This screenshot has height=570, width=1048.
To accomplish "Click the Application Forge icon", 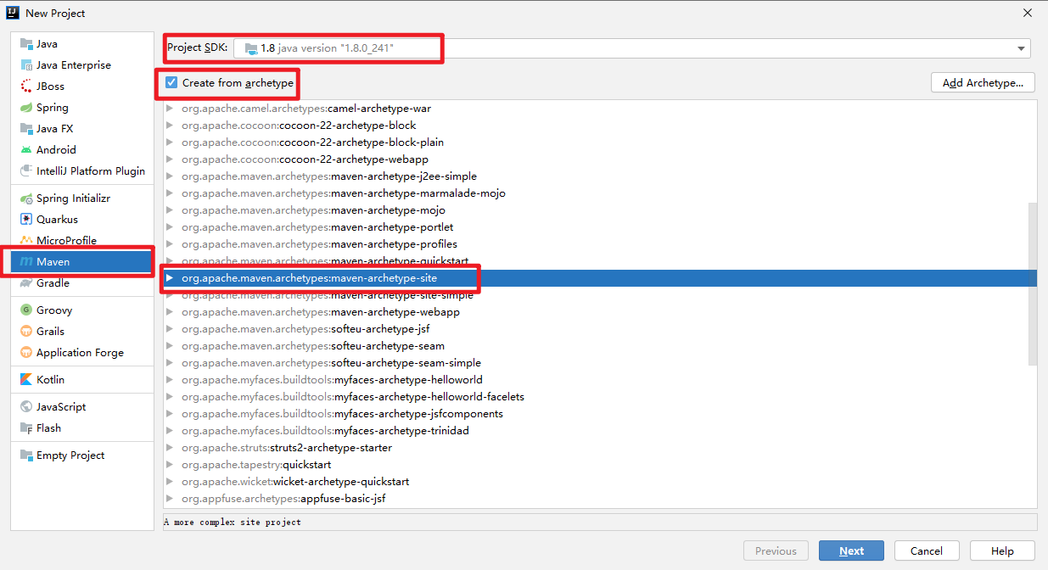I will click(26, 353).
